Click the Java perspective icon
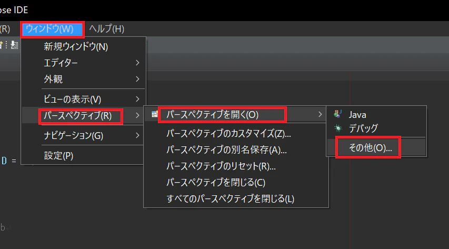This screenshot has height=249, width=449. tap(338, 114)
